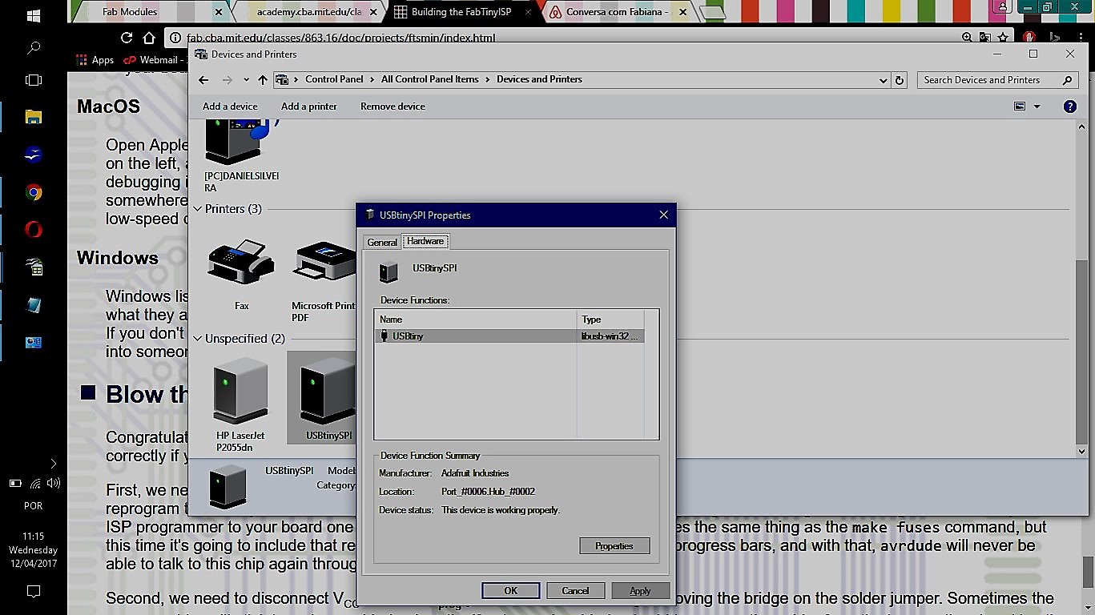The height and width of the screenshot is (615, 1095).
Task: Open Windows search from the taskbar
Action: [34, 48]
